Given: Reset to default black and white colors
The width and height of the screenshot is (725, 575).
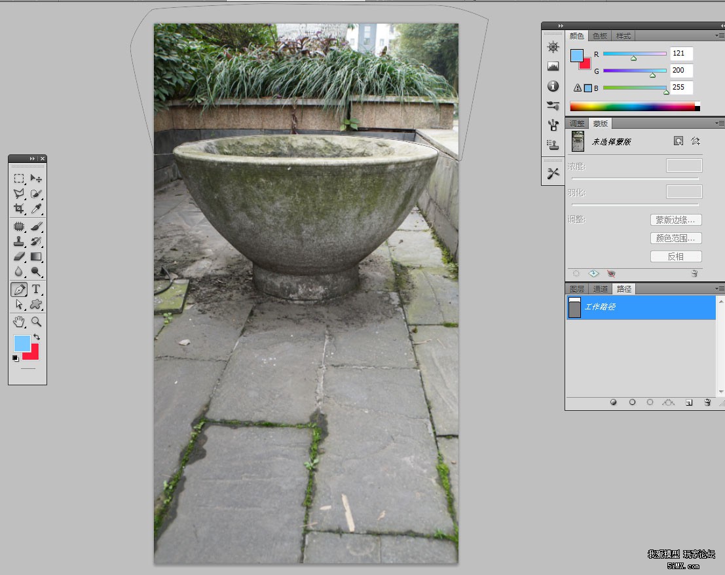Looking at the screenshot, I should [16, 358].
